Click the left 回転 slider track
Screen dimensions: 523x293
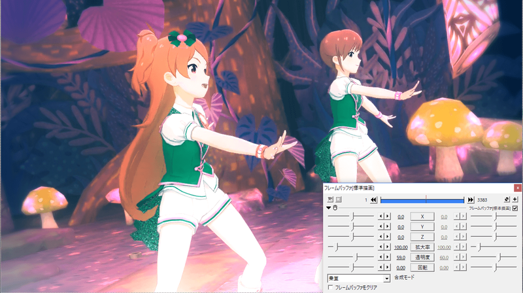coord(351,267)
